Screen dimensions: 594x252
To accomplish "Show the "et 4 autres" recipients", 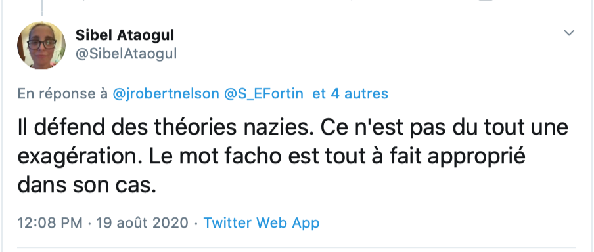I will point(350,93).
